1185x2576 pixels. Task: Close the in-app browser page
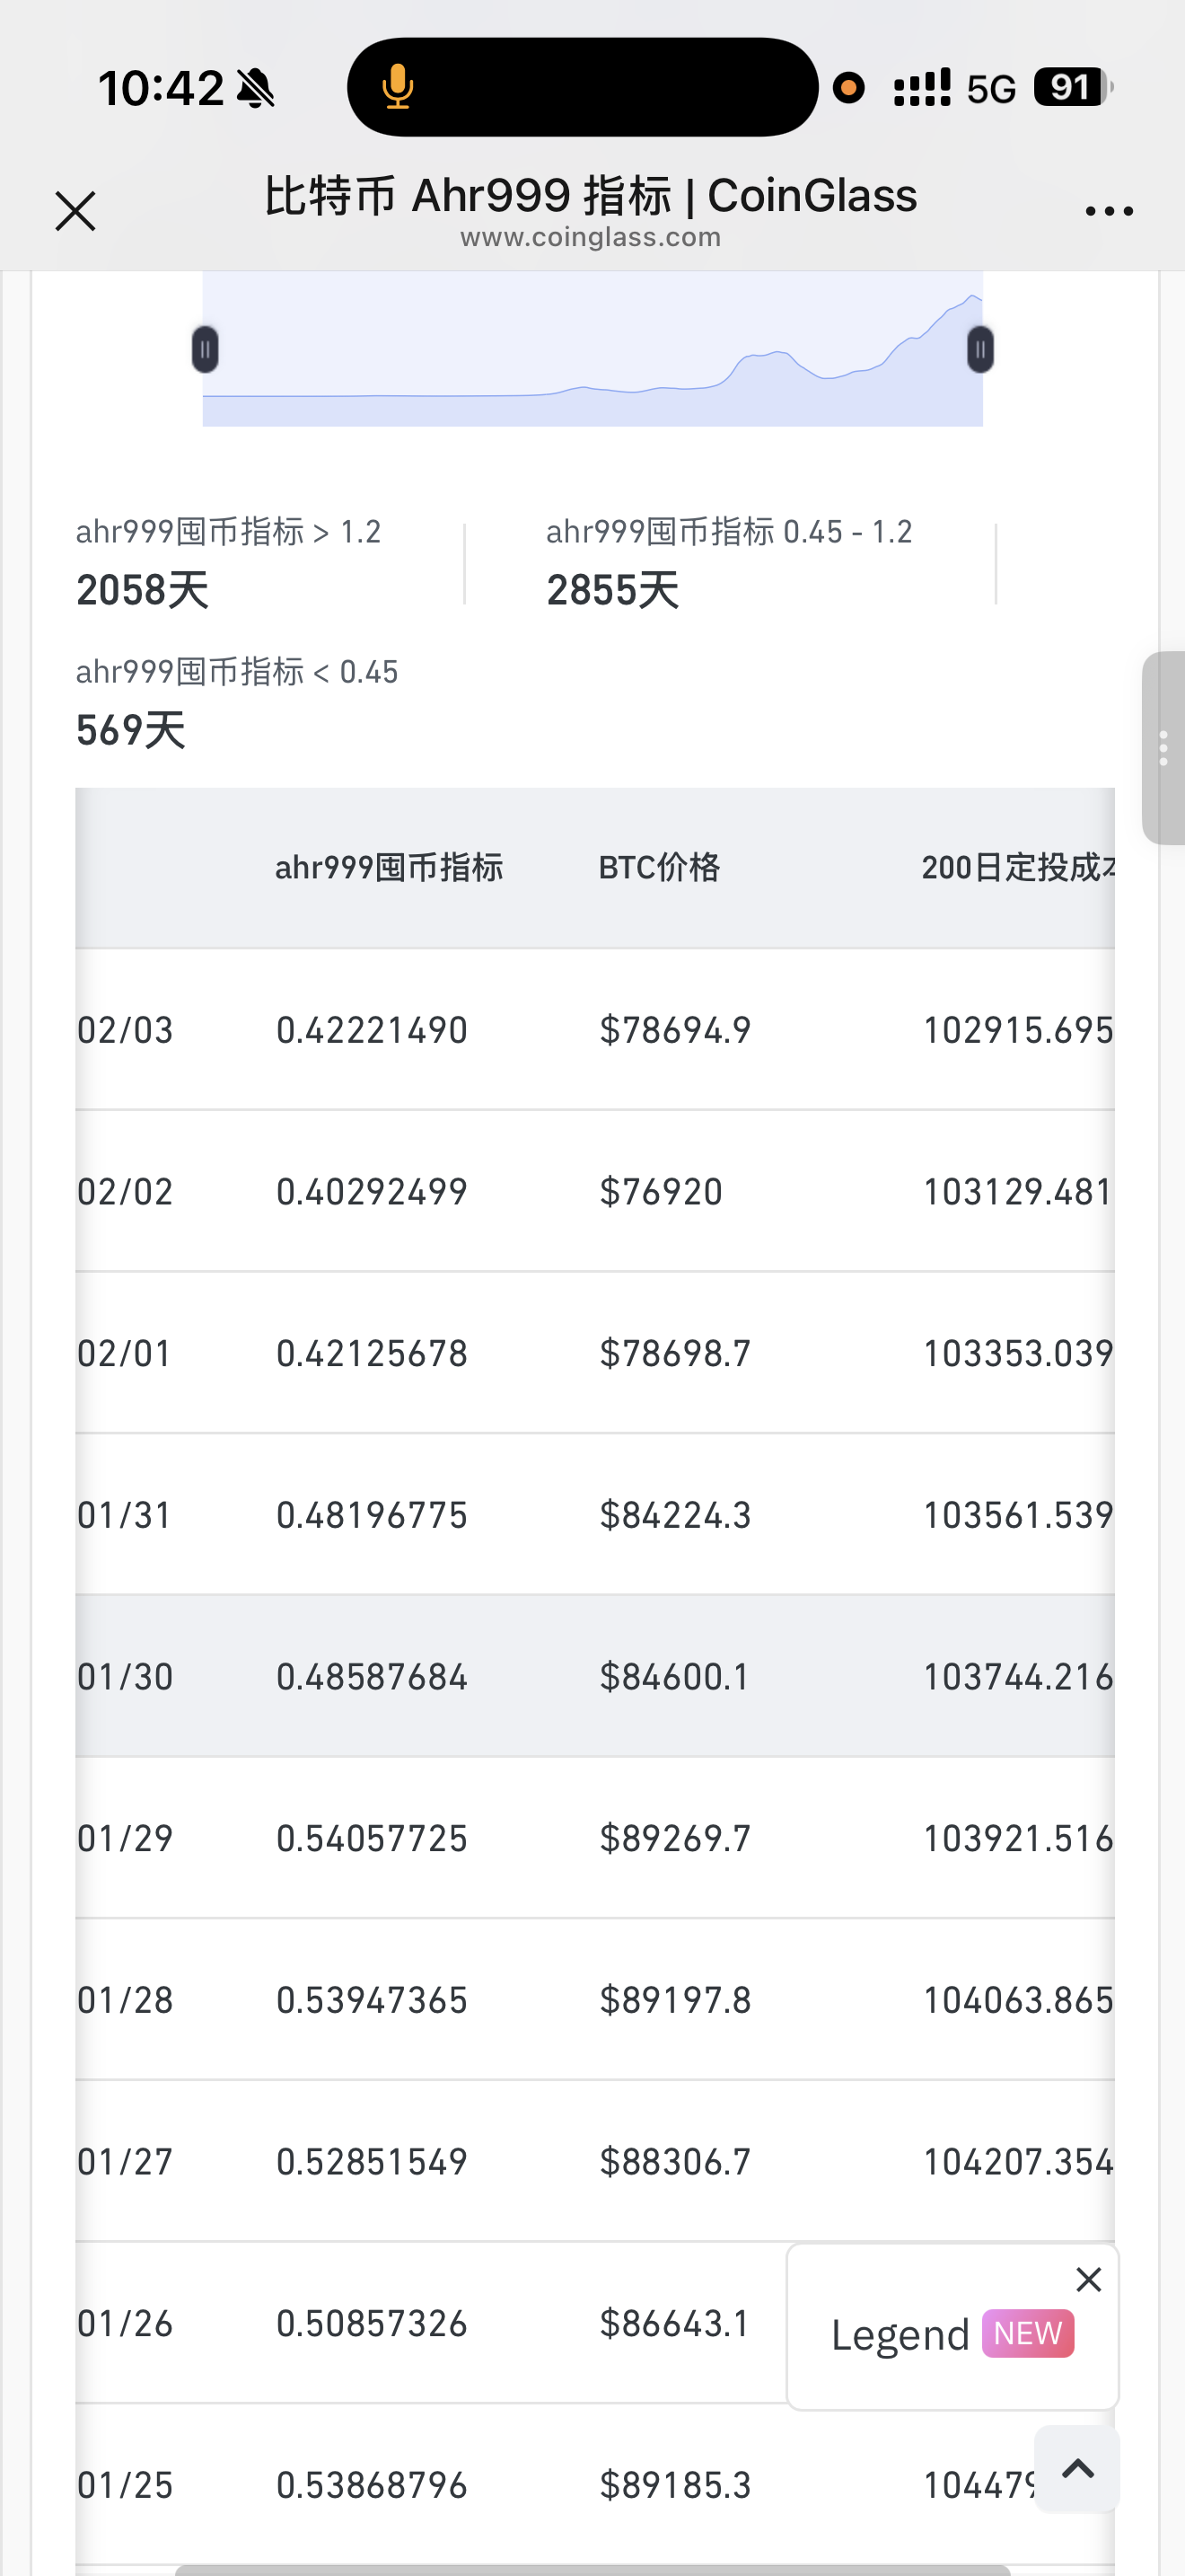point(75,211)
